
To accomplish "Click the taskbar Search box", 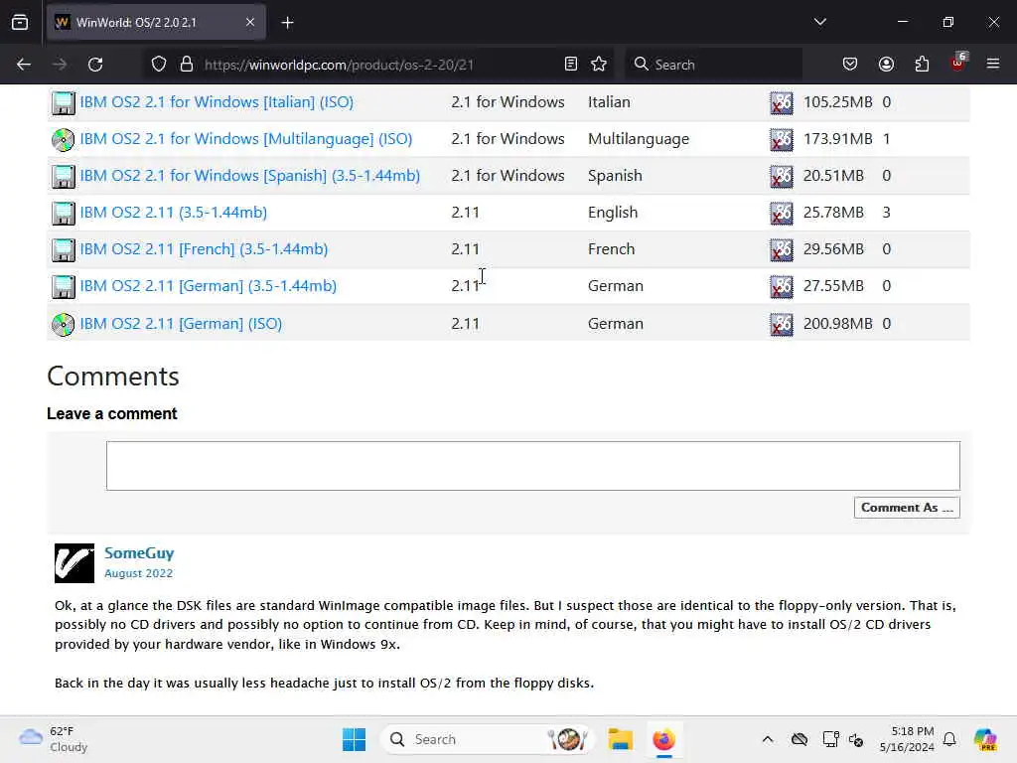I will 487,739.
